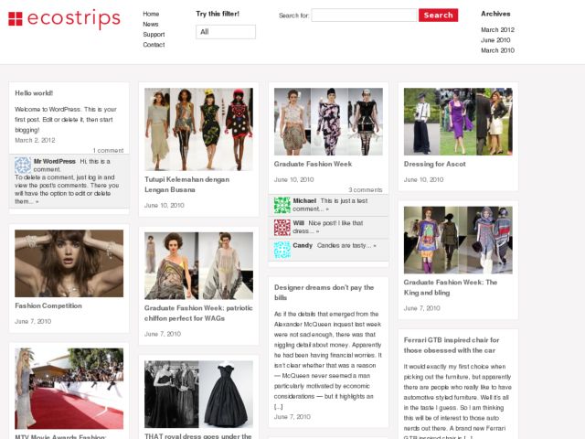View '3 comments' link under Graduate Fashion Week
Viewport: 585px width, 439px height.
click(366, 189)
